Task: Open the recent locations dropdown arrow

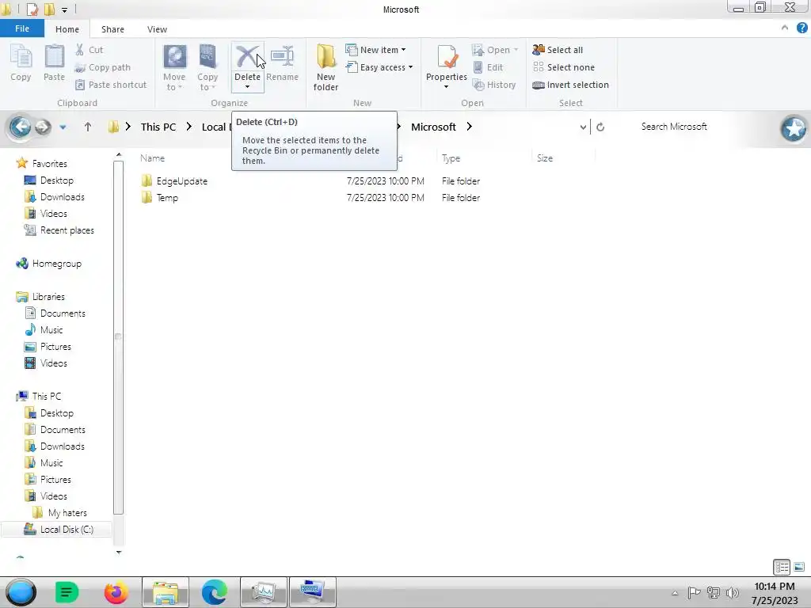Action: click(x=63, y=127)
